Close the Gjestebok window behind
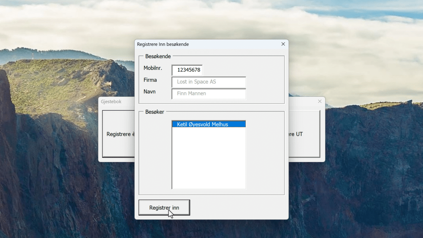This screenshot has height=238, width=423. pyautogui.click(x=320, y=102)
